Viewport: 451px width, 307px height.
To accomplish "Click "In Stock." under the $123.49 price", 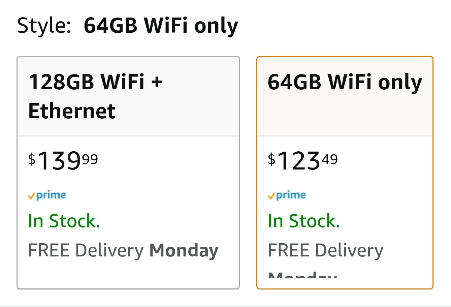I will tap(303, 221).
